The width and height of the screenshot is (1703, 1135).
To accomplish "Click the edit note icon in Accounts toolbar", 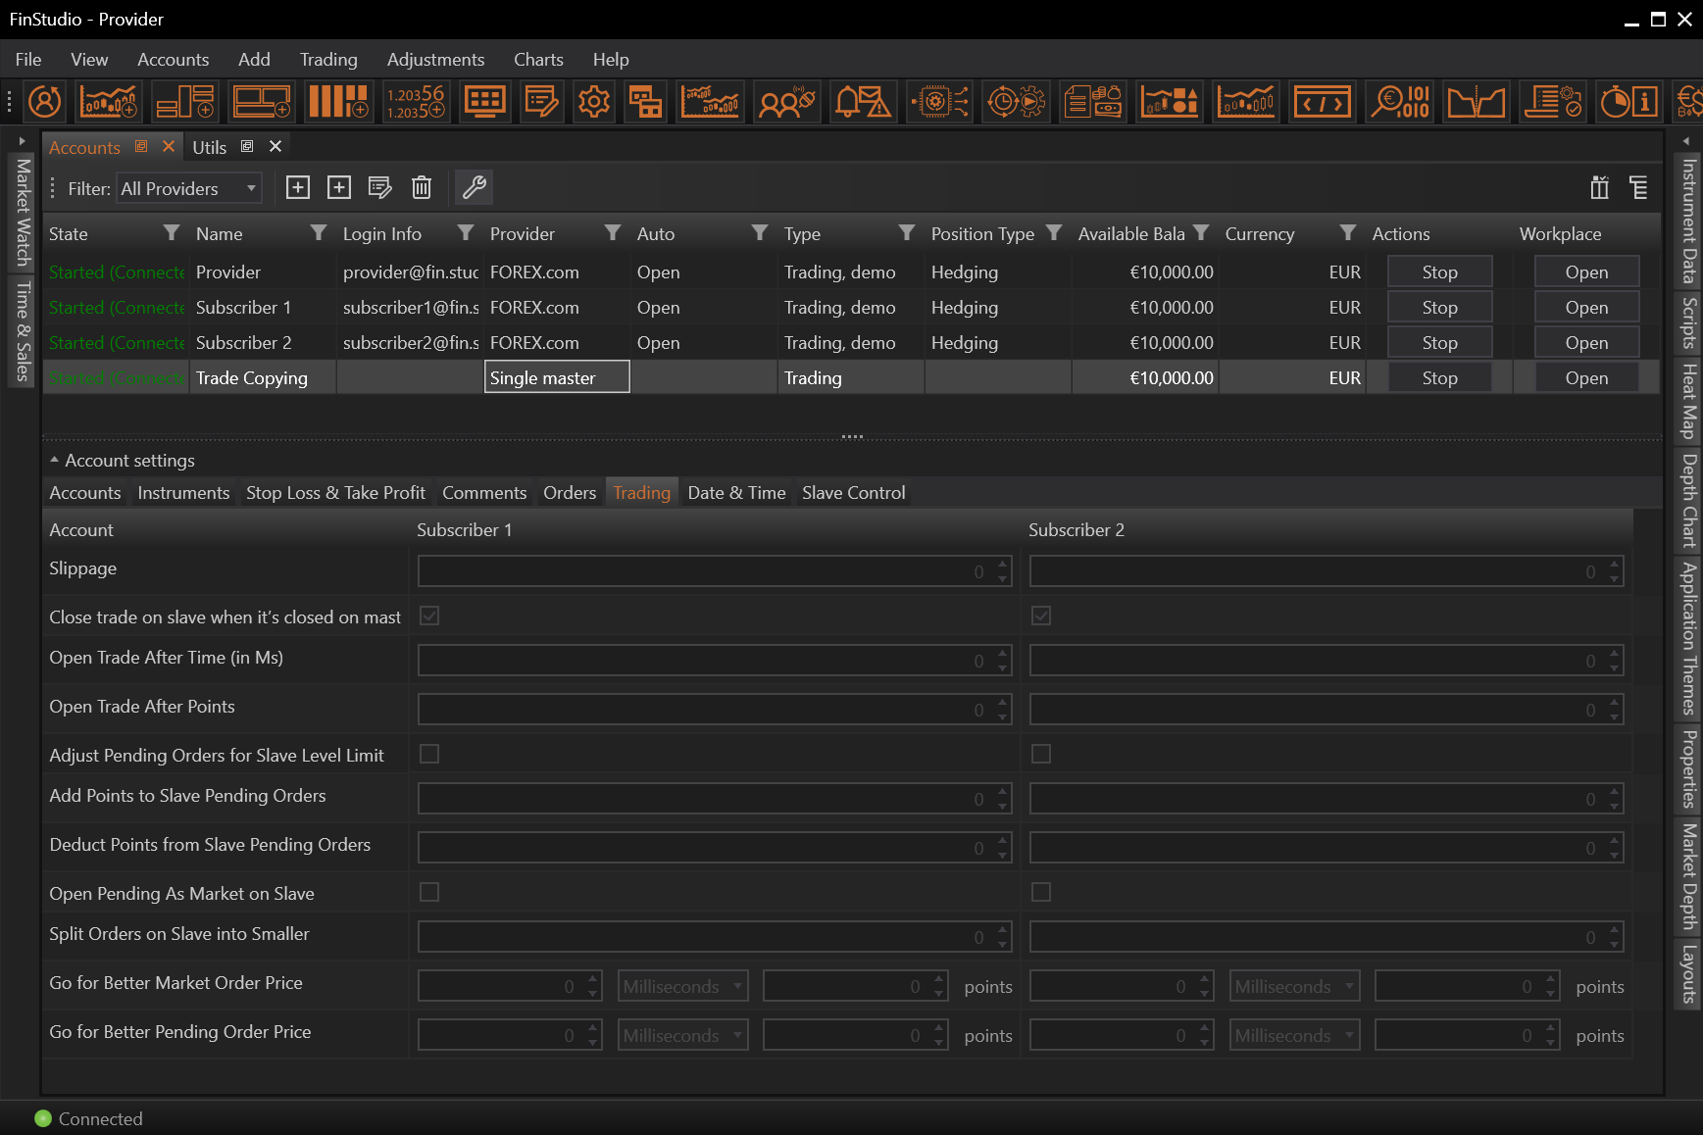I will click(x=380, y=187).
